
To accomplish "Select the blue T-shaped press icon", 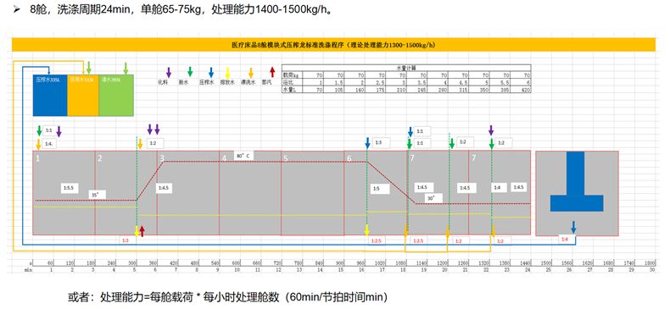I will pyautogui.click(x=576, y=181).
